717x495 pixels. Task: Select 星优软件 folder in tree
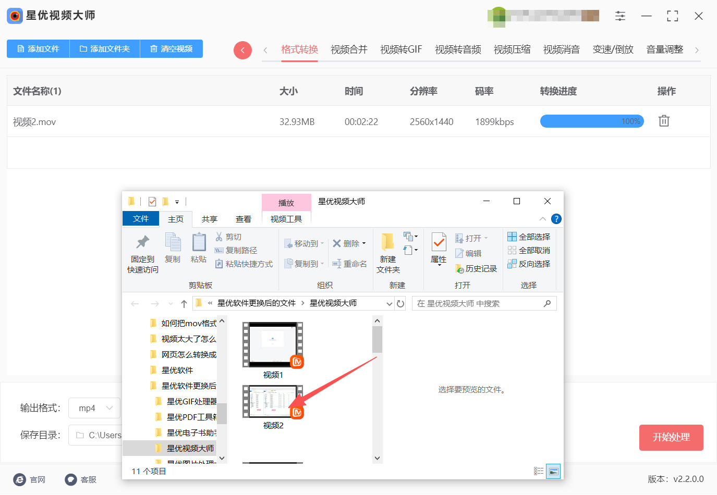pos(177,370)
